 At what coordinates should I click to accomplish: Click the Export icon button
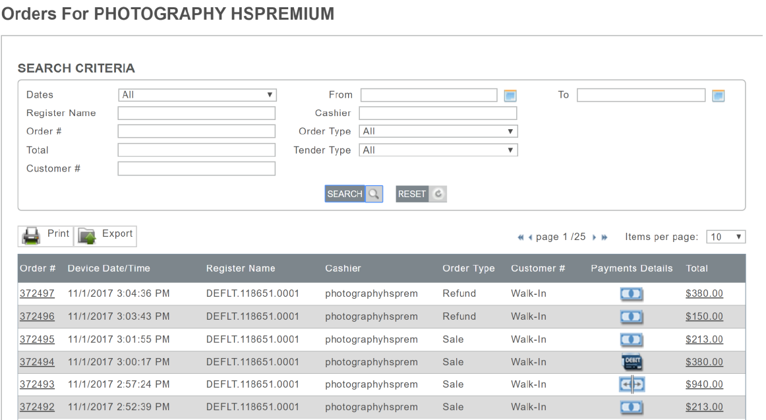click(105, 235)
